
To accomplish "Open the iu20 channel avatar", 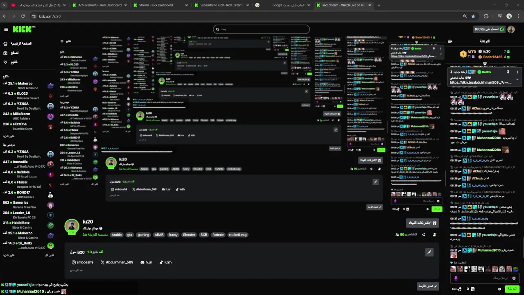I will pyautogui.click(x=72, y=227).
